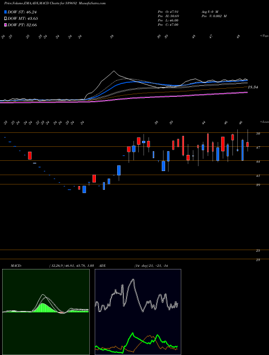Image resolution: width=269 pixels, height=355 pixels.
Task: Click the 'MACD:' heading label
Action: click(16, 266)
